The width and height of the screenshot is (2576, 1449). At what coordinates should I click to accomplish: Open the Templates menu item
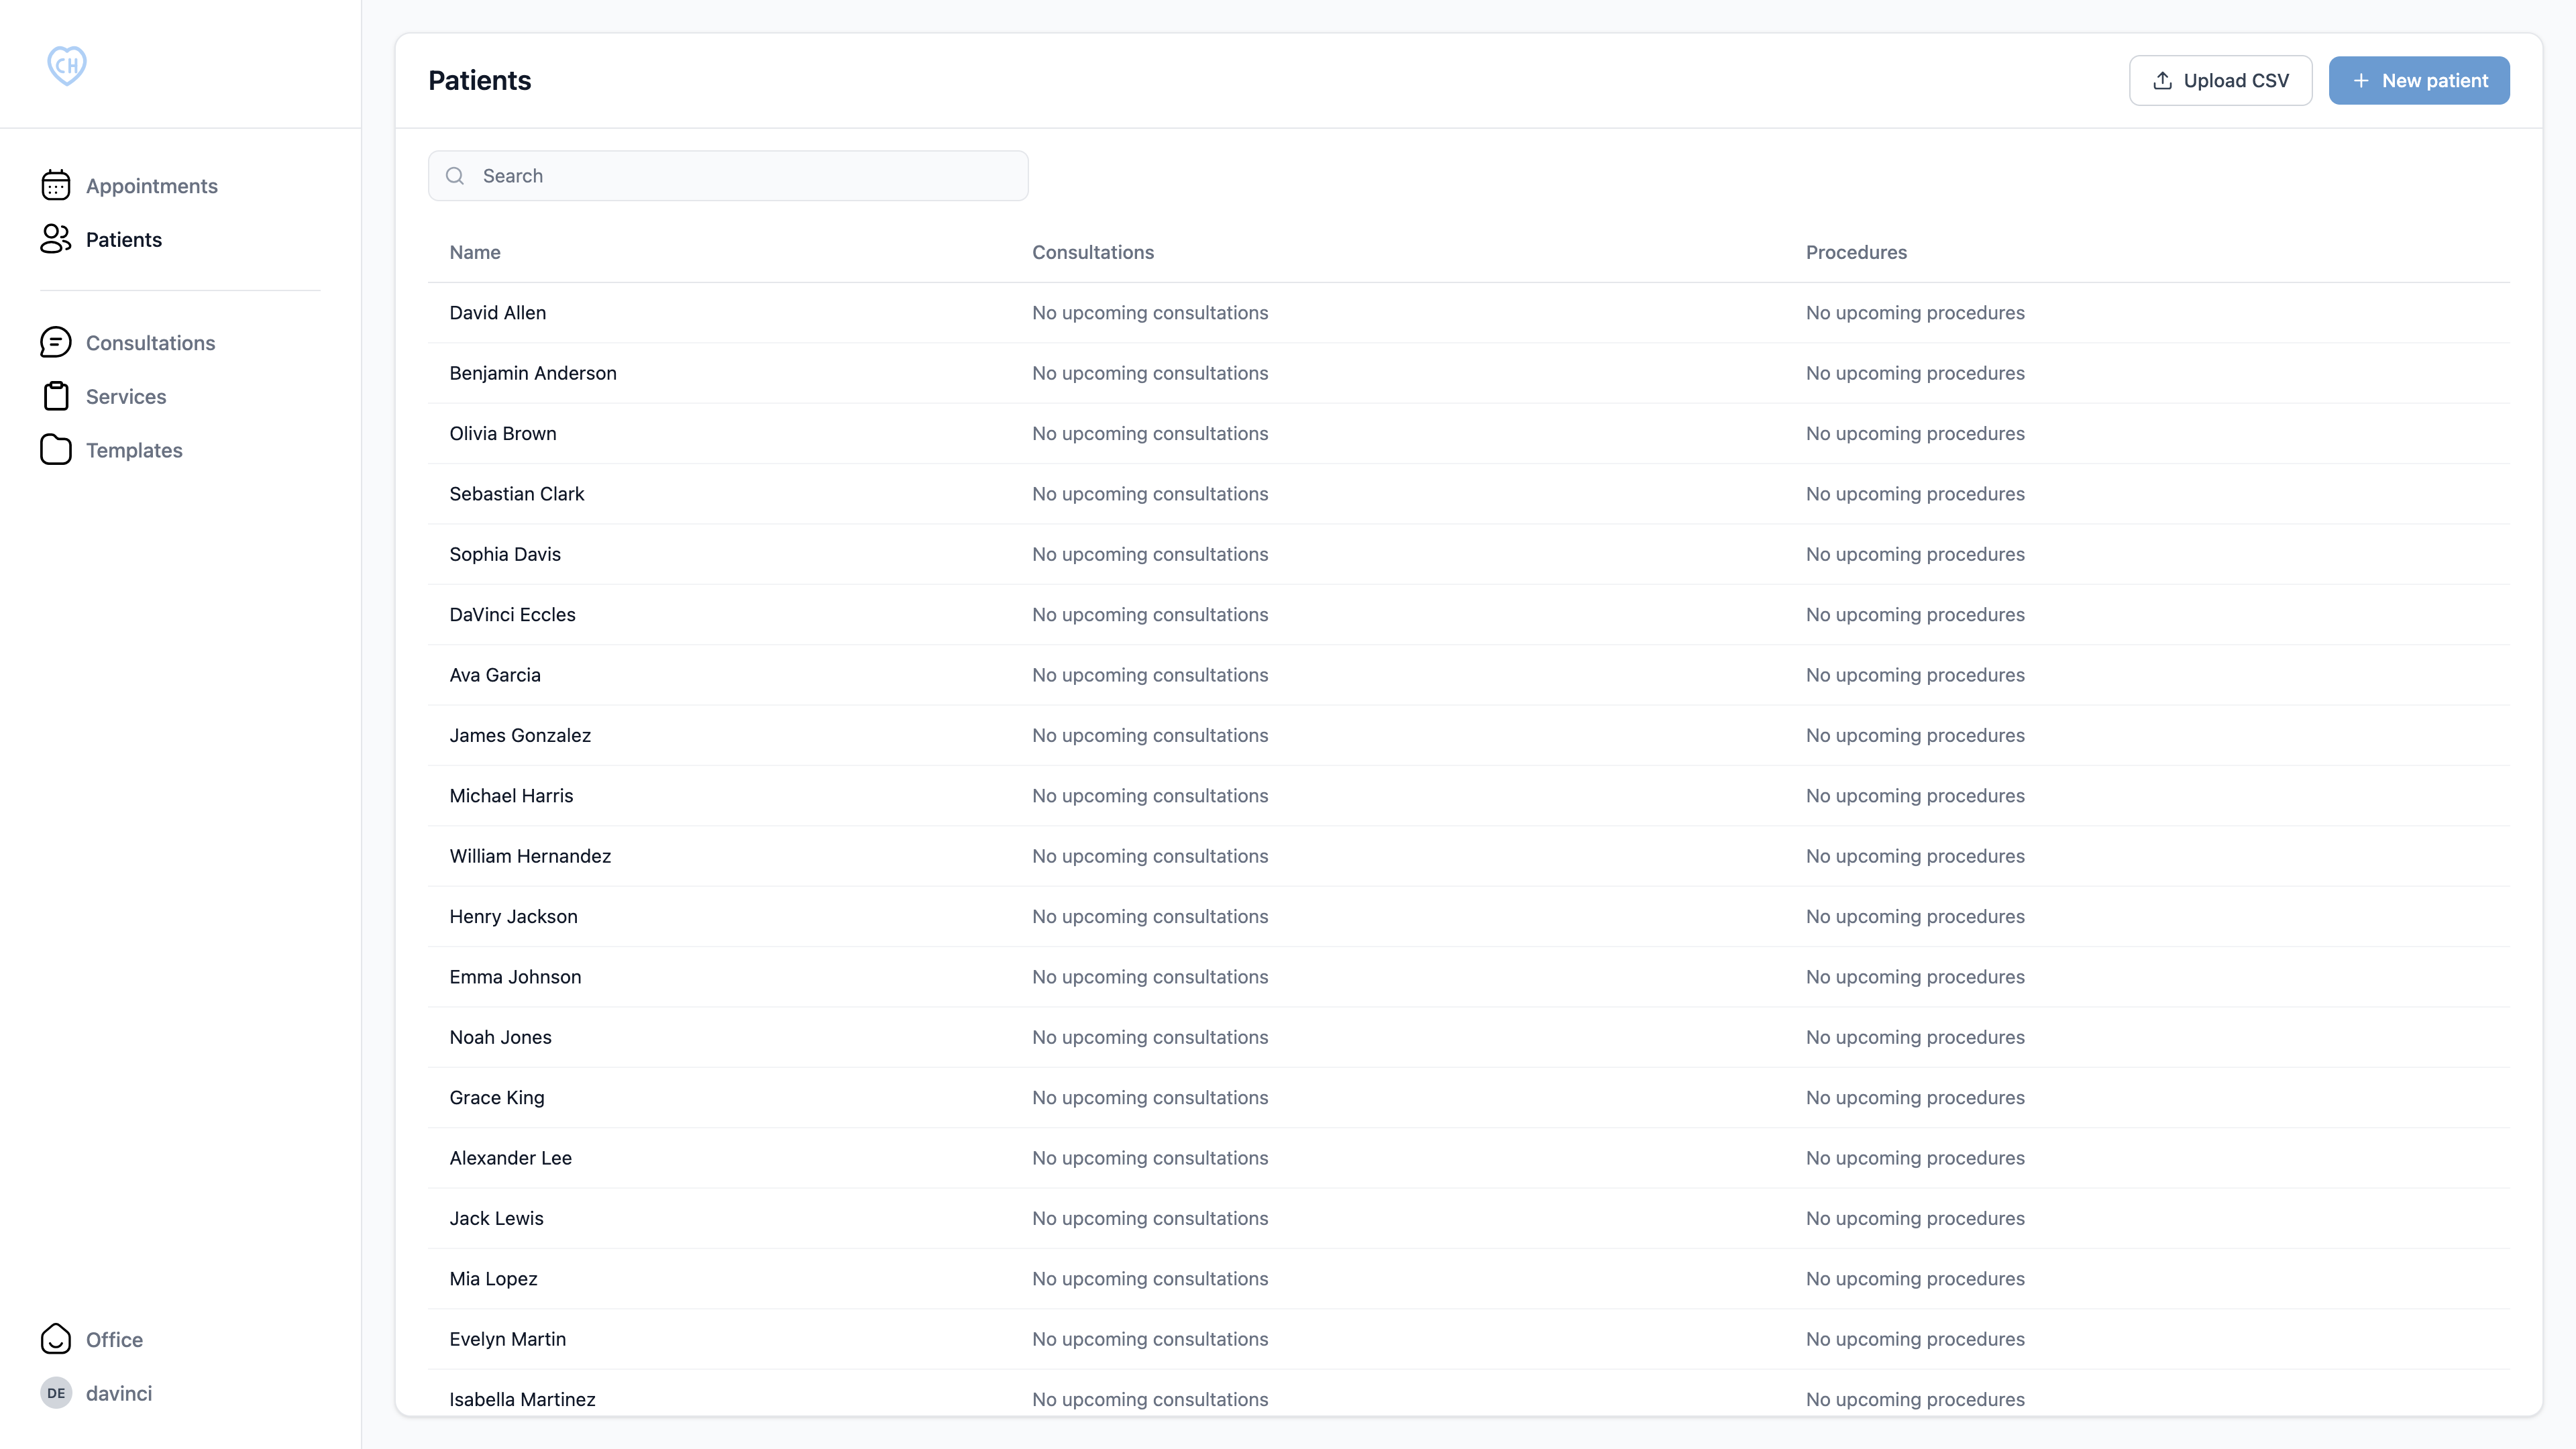click(x=134, y=450)
